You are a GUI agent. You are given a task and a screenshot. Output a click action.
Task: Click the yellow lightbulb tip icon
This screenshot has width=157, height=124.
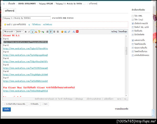click(5, 25)
